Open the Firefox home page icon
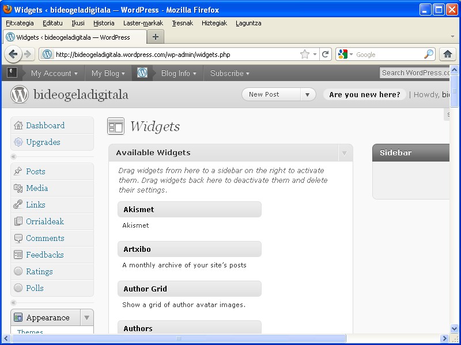This screenshot has width=461, height=345. pyautogui.click(x=448, y=54)
